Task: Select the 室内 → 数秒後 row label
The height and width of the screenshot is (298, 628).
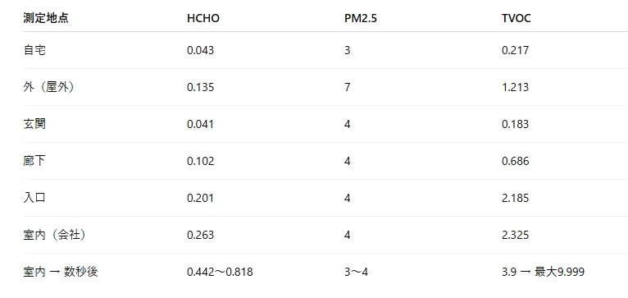Action: pyautogui.click(x=61, y=272)
